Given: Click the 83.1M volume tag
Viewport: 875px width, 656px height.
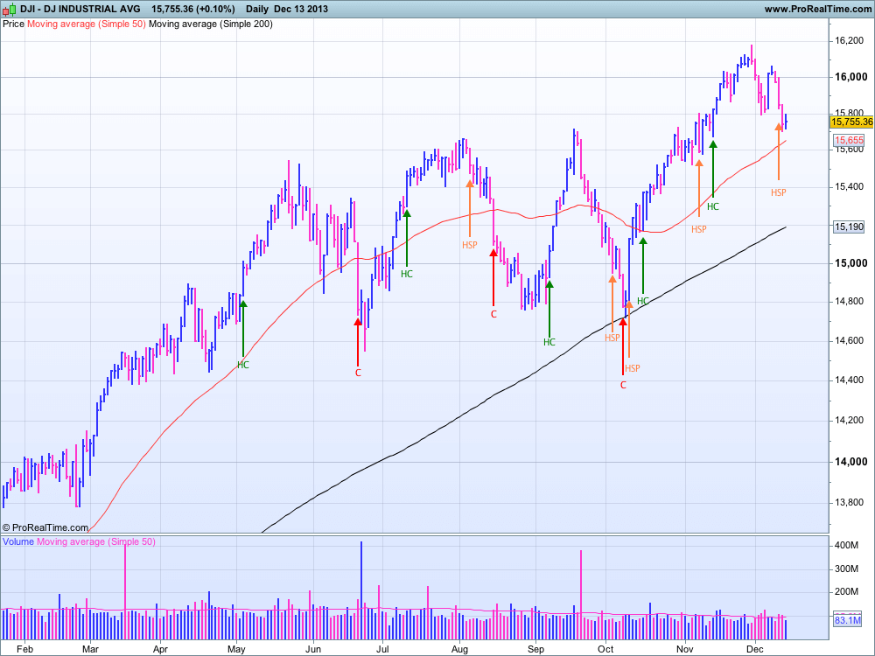Looking at the screenshot, I should click(847, 620).
